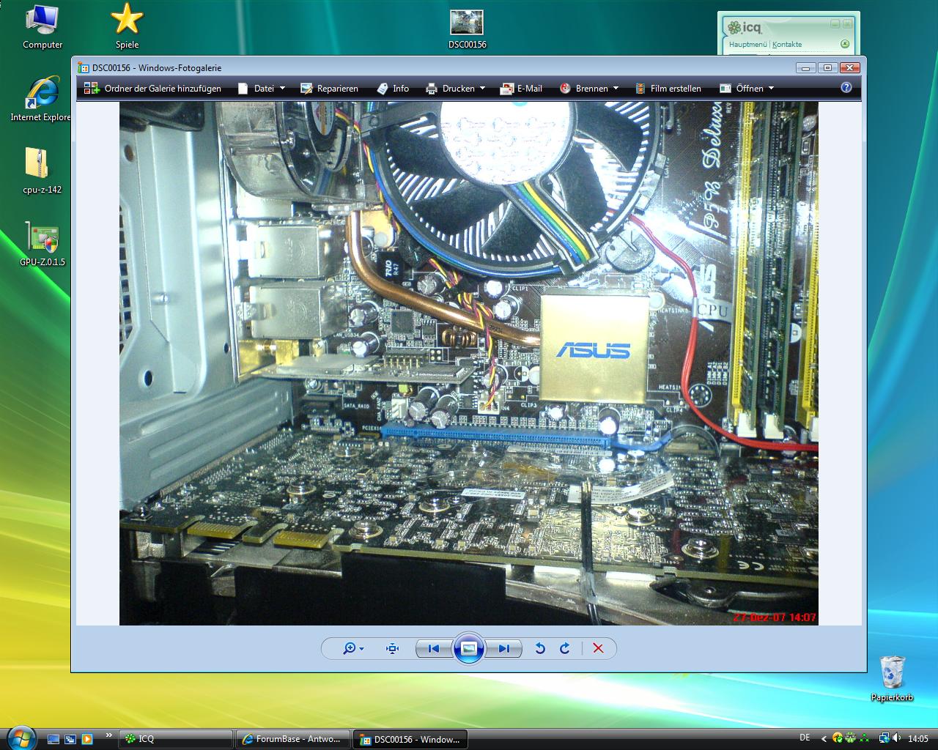Click the E-Mail toolbar button
Screen dimensions: 938x750
click(521, 88)
